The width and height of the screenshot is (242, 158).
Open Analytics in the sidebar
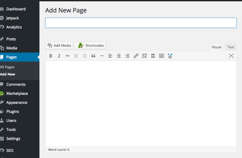pos(14,27)
